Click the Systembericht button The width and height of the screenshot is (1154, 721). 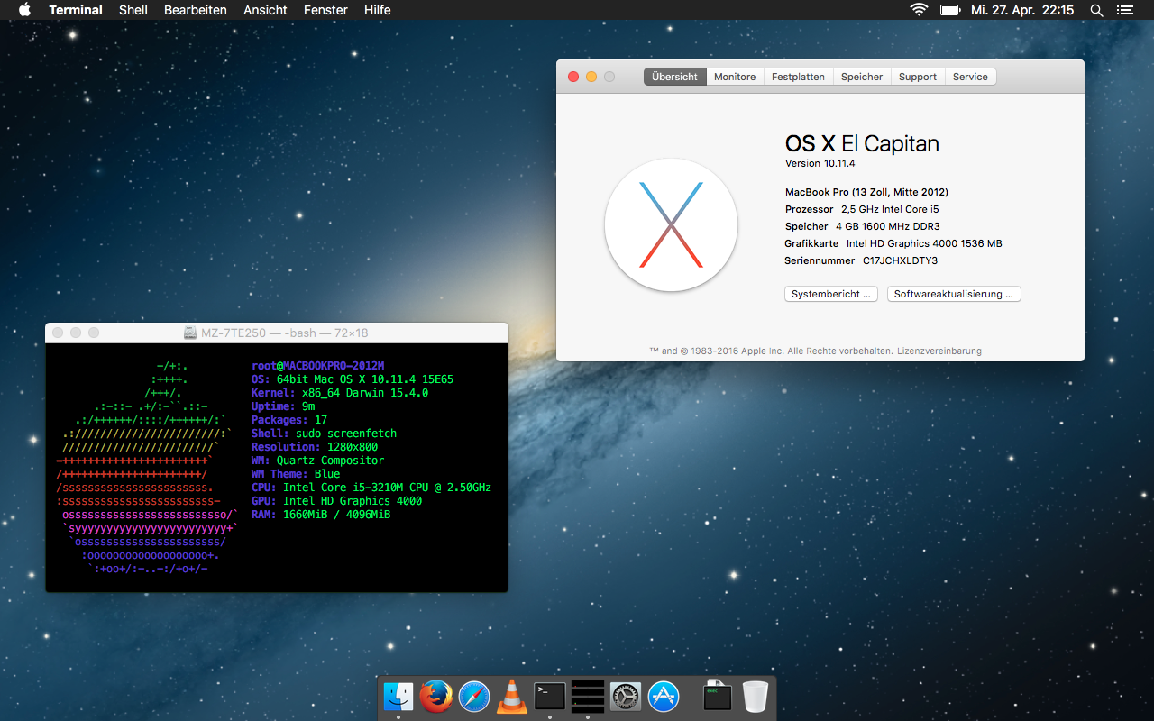pyautogui.click(x=830, y=294)
